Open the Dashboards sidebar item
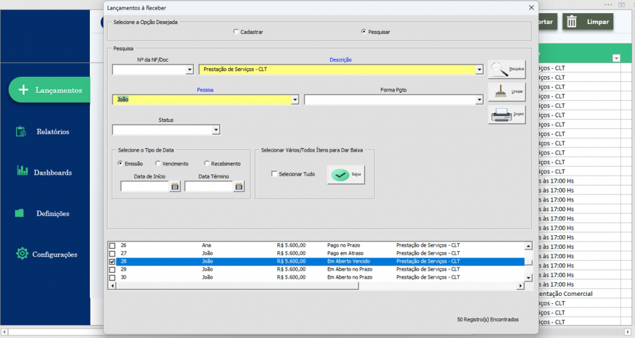This screenshot has height=338, width=635. [x=53, y=172]
